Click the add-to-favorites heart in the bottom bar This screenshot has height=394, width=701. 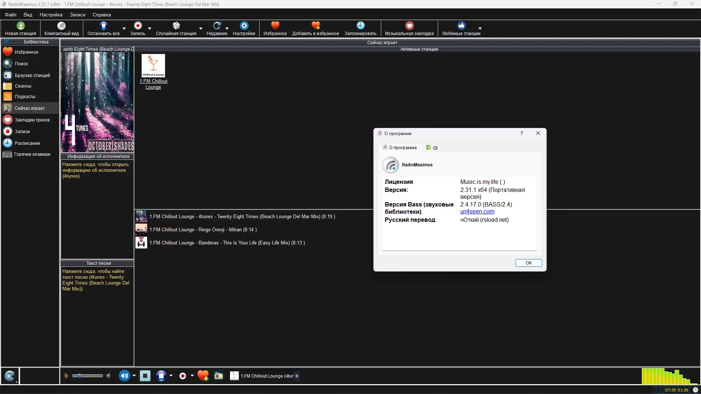pos(203,376)
